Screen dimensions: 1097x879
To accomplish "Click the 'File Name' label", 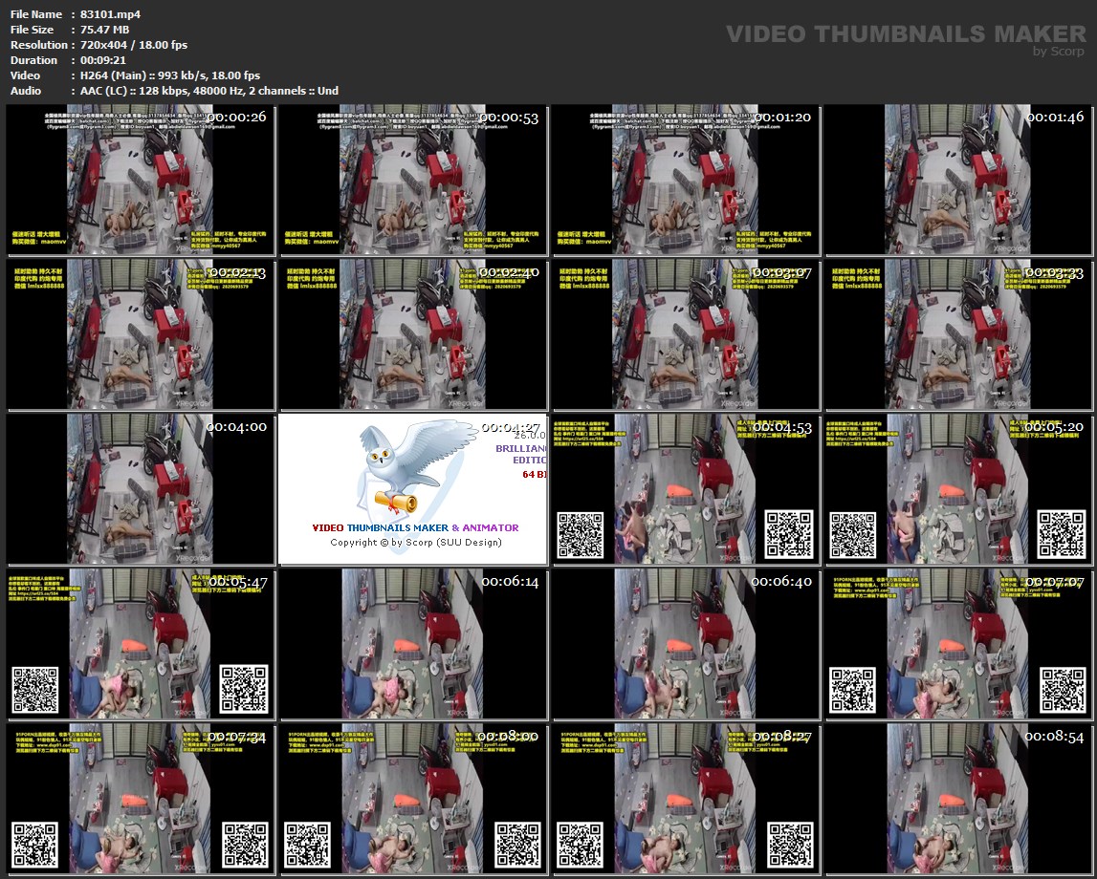I will [36, 14].
